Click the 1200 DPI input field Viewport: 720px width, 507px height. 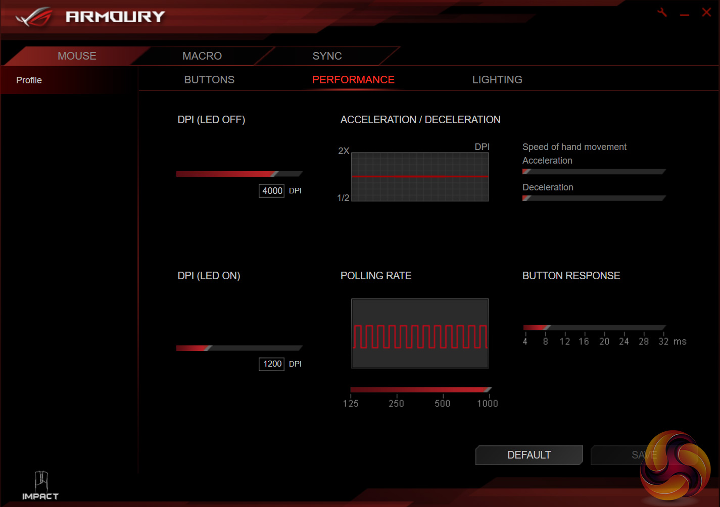(272, 364)
